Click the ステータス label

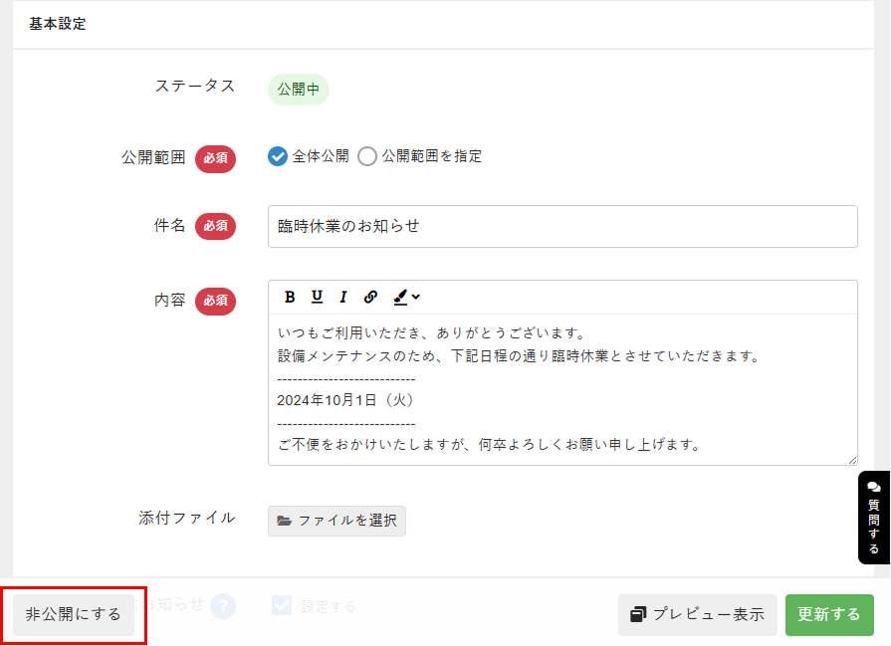(x=195, y=86)
